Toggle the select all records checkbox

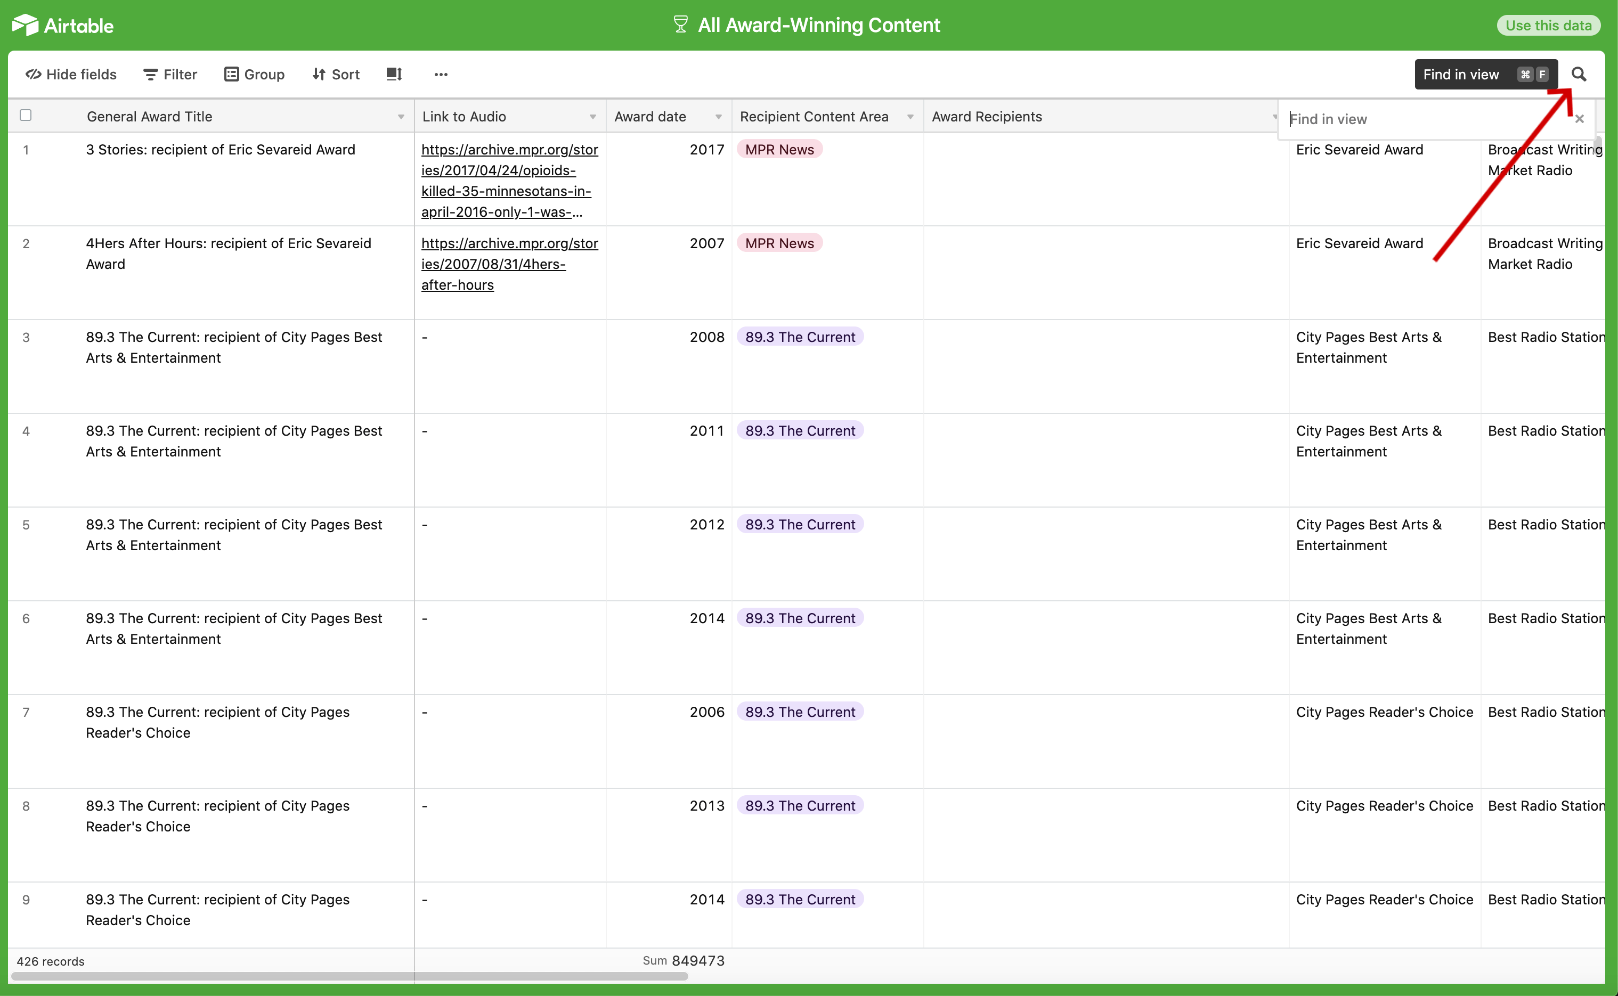(26, 115)
